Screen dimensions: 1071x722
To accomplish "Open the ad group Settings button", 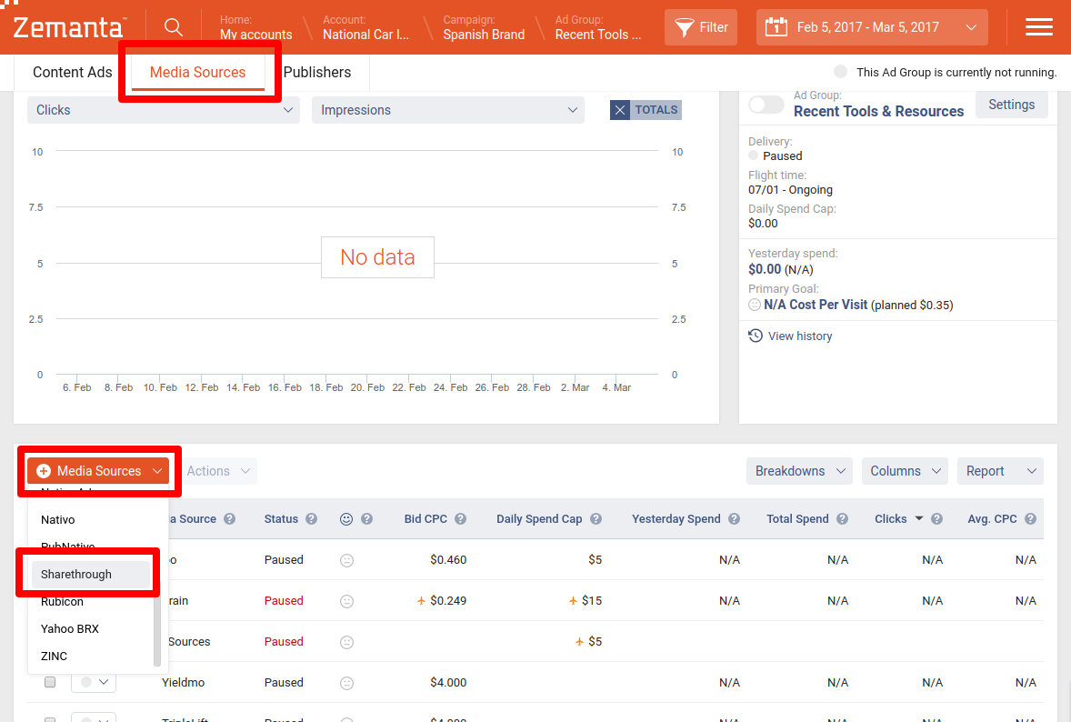I will pyautogui.click(x=1012, y=105).
